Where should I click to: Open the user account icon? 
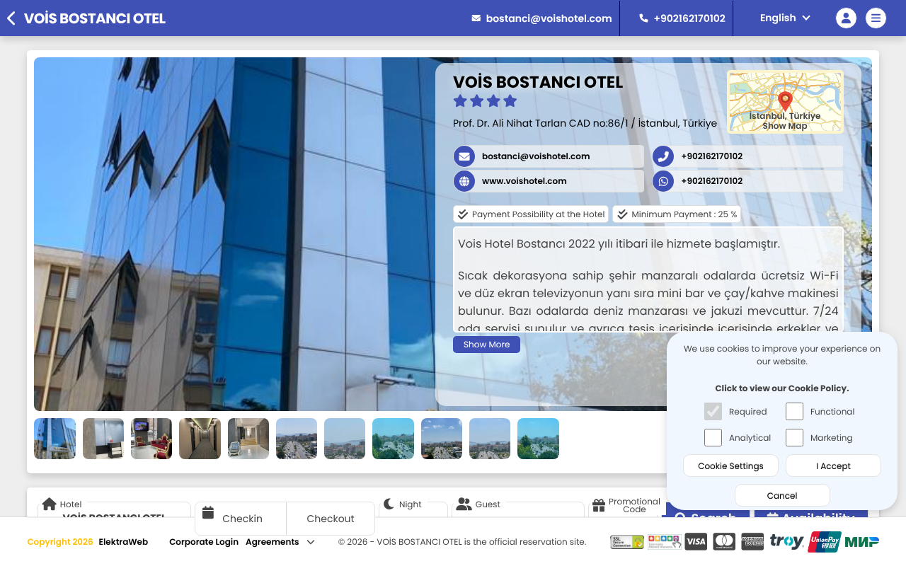point(846,18)
